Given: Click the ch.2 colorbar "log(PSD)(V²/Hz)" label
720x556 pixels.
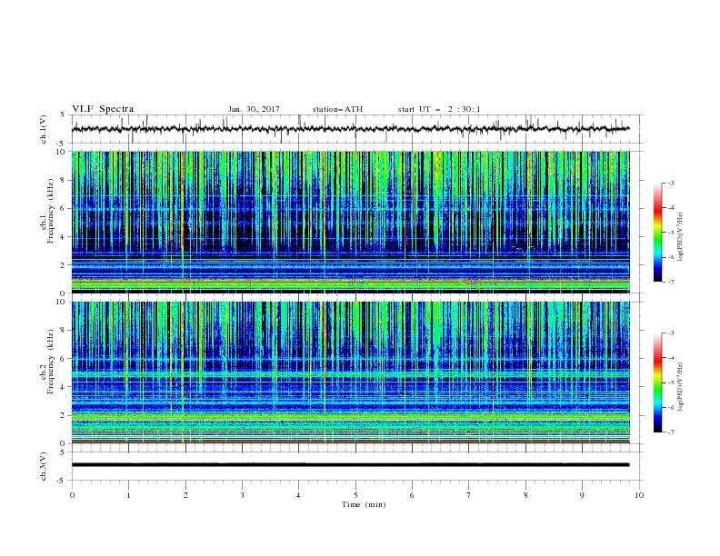Looking at the screenshot, I should tap(680, 387).
